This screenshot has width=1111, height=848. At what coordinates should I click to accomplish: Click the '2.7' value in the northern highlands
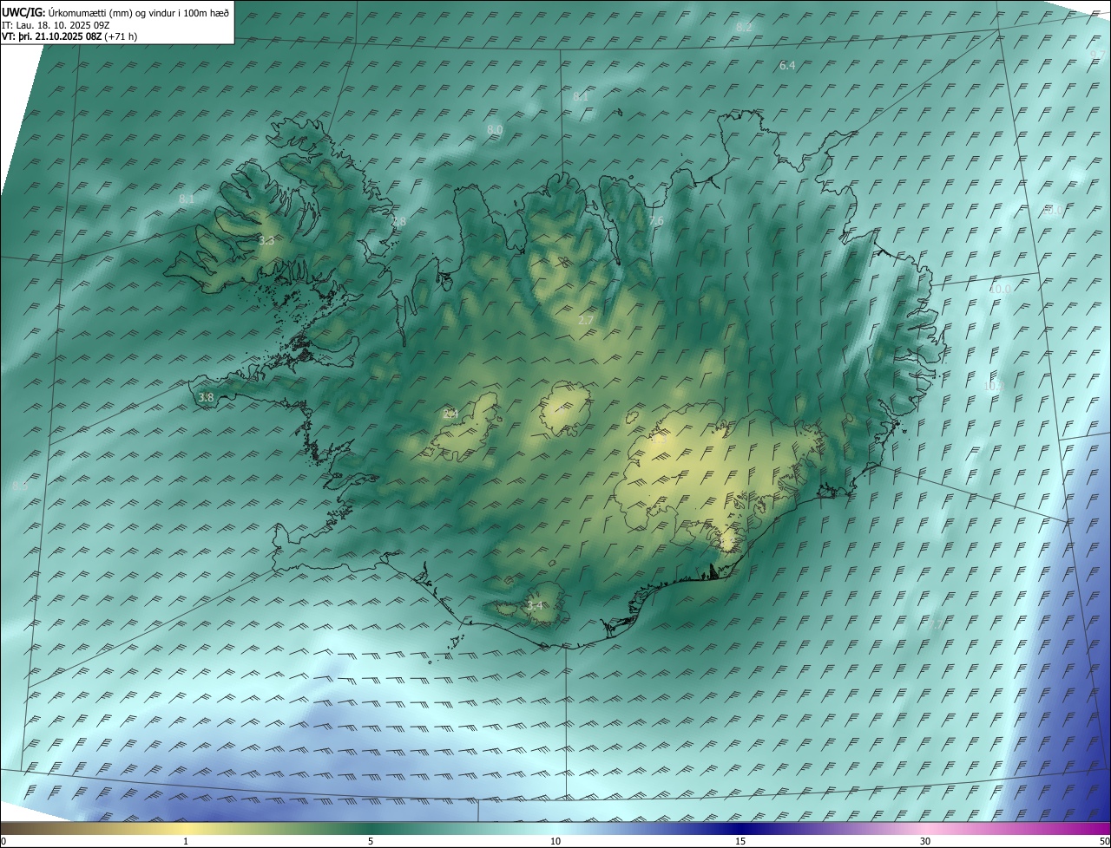585,320
